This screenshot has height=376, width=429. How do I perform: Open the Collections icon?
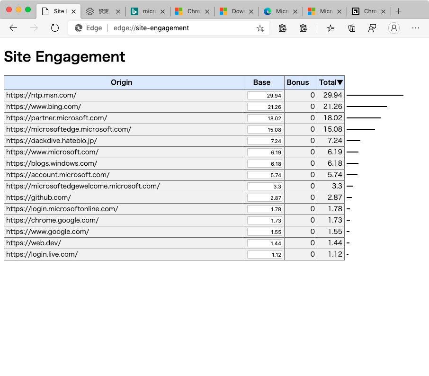coord(351,28)
